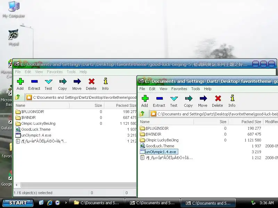Open Favorites menu in front window
Image resolution: width=278 pixels, height=208 pixels.
point(179,89)
